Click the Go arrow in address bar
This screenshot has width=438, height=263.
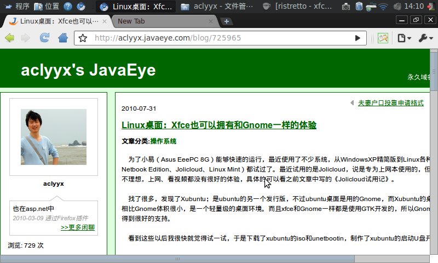click(358, 38)
